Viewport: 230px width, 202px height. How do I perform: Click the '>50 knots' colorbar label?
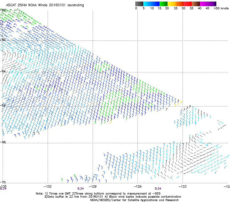click(x=221, y=8)
